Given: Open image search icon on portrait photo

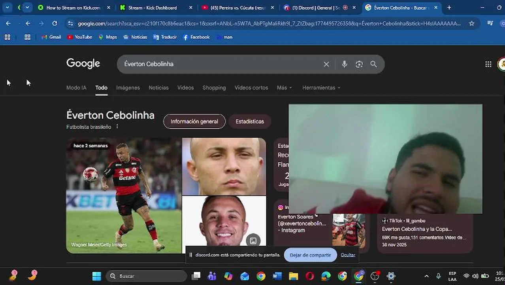Looking at the screenshot, I should tap(253, 240).
